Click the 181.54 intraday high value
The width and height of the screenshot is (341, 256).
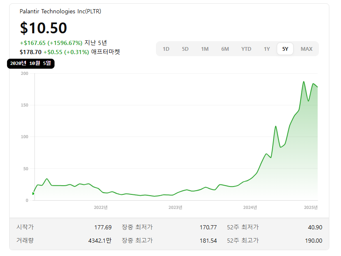click(x=208, y=241)
